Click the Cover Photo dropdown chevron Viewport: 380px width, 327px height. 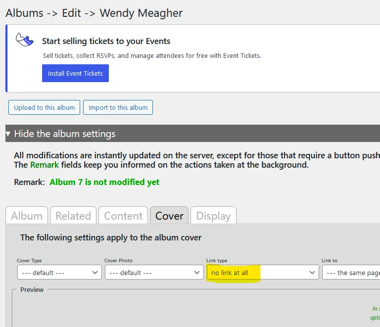197,273
